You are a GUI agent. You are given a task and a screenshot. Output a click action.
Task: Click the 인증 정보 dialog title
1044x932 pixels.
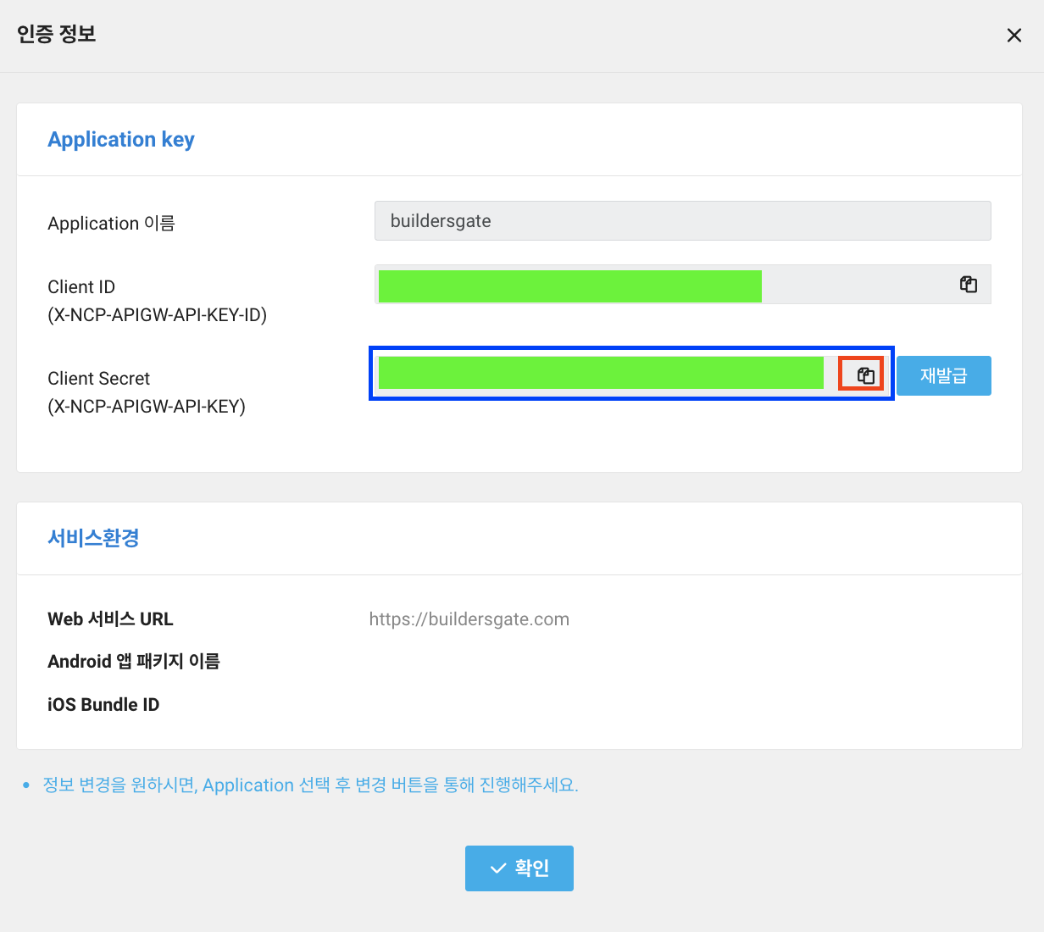pos(57,35)
